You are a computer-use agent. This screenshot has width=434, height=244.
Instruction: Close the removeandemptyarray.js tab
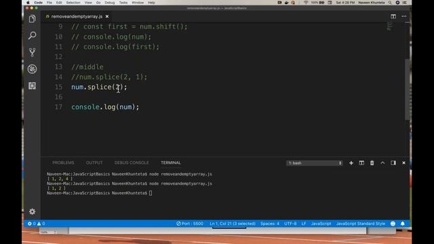coord(107,16)
